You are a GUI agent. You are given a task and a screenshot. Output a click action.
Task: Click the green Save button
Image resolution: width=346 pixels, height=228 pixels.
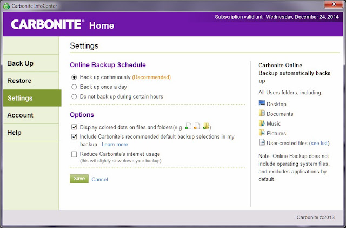[79, 179]
